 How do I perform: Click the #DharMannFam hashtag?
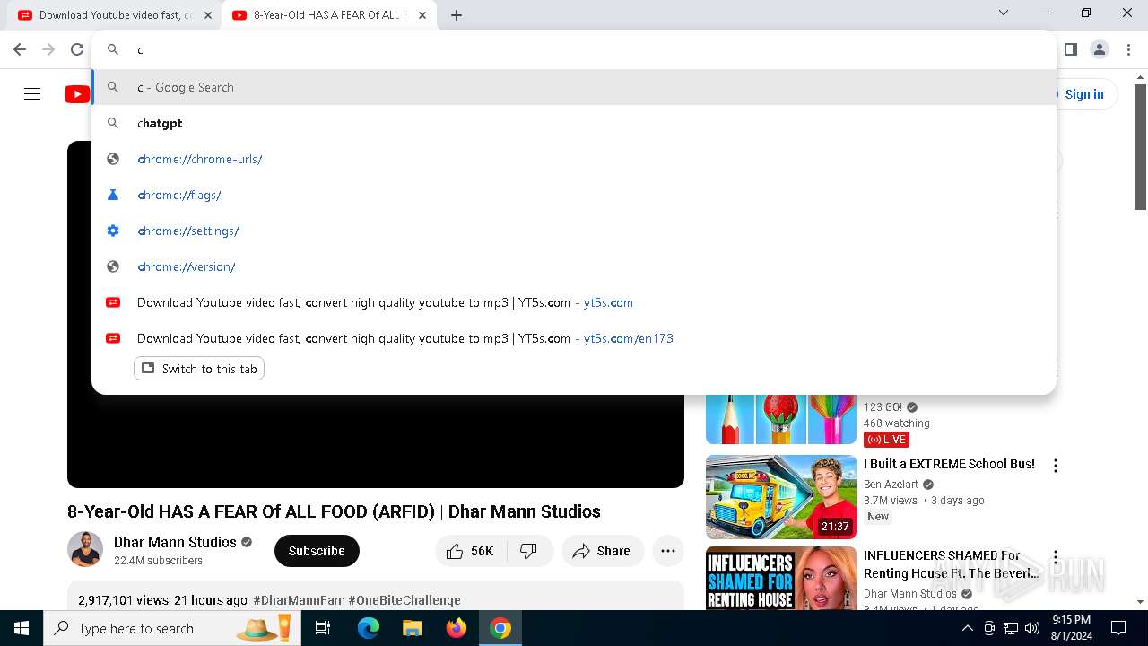point(299,600)
